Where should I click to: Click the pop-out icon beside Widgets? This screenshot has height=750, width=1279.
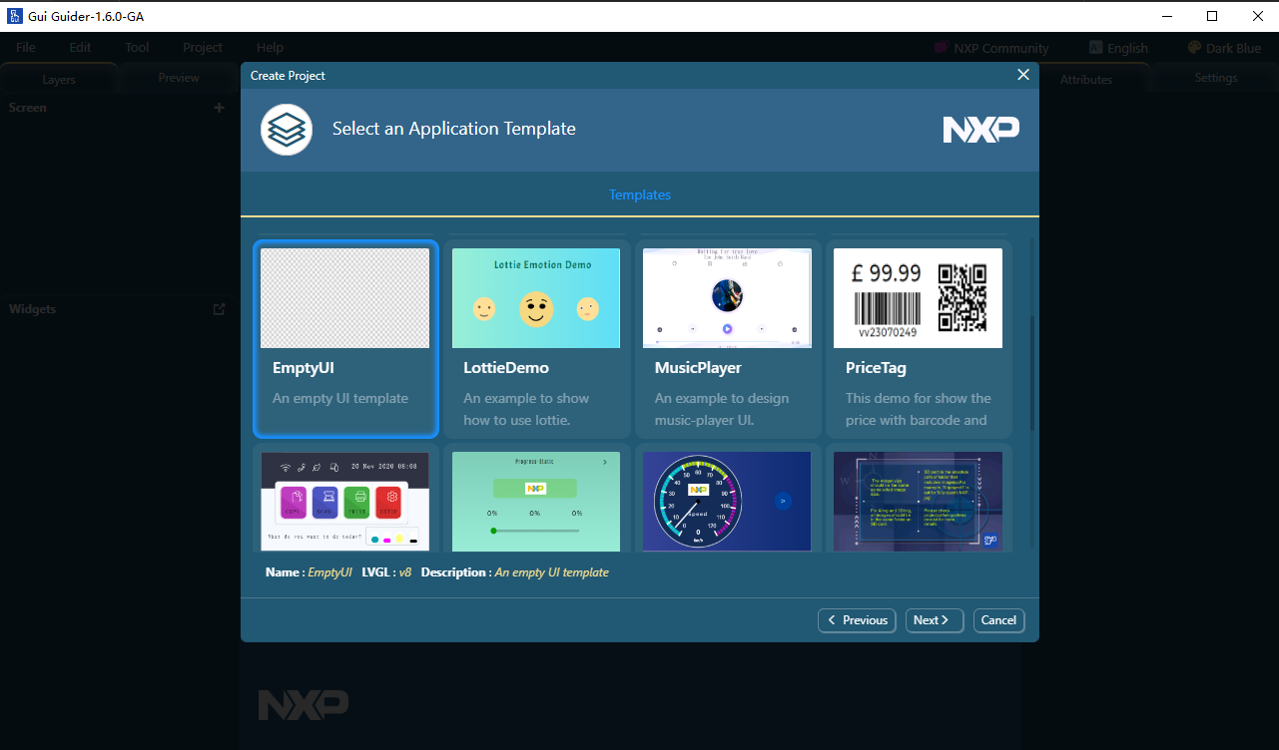click(x=219, y=309)
